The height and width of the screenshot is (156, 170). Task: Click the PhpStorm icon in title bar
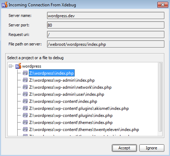pyautogui.click(x=5, y=5)
